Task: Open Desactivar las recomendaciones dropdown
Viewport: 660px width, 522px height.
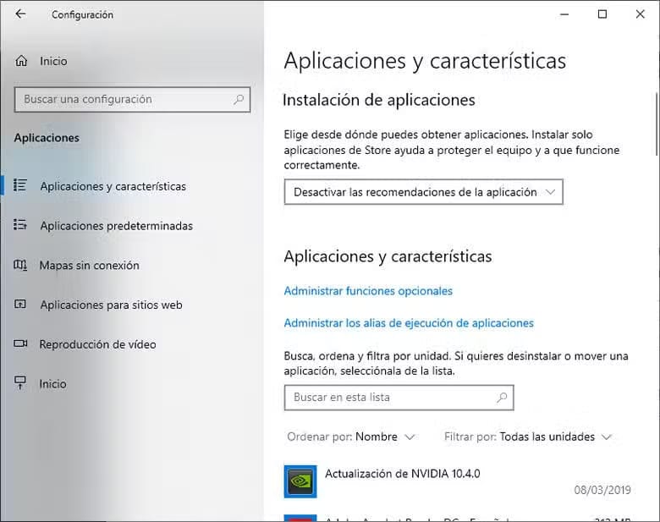Action: 423,192
